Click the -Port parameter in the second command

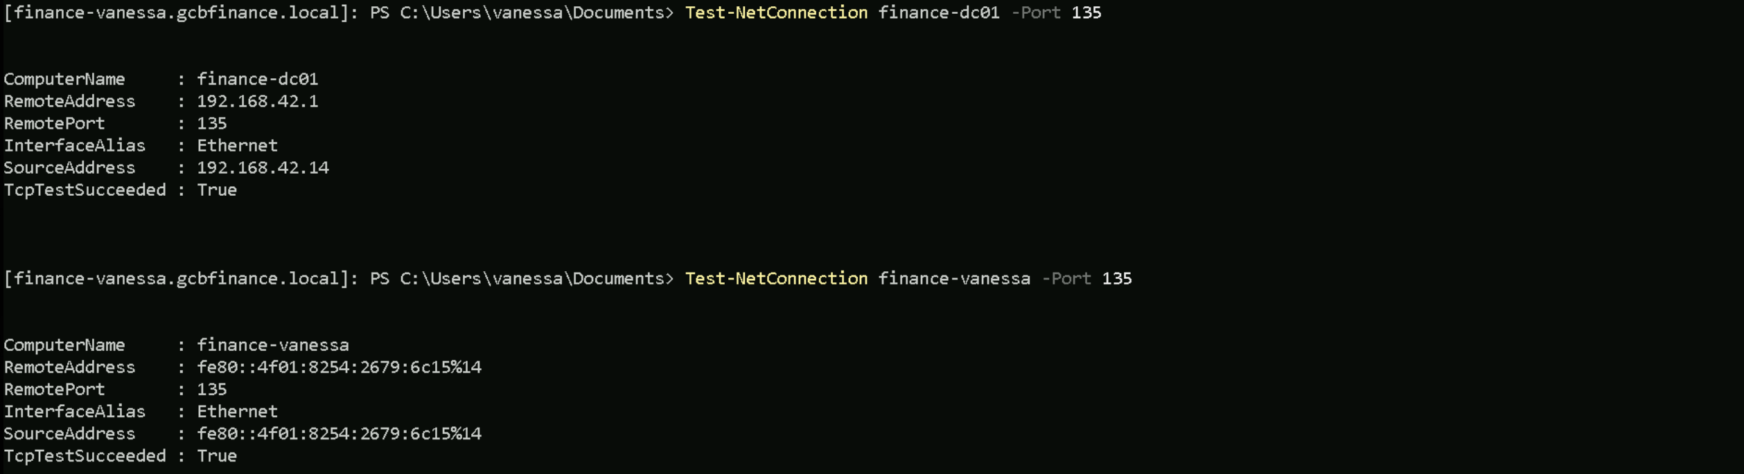pyautogui.click(x=1066, y=278)
